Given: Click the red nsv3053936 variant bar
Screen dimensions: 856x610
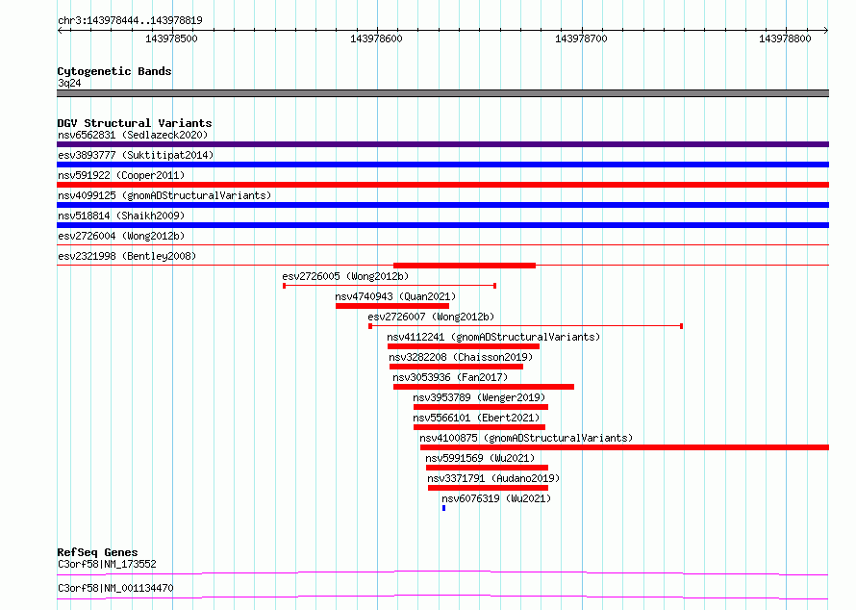Looking at the screenshot, I should point(484,387).
